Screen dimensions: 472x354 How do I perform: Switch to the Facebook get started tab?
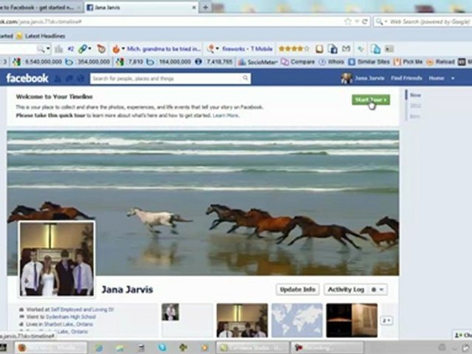point(41,7)
